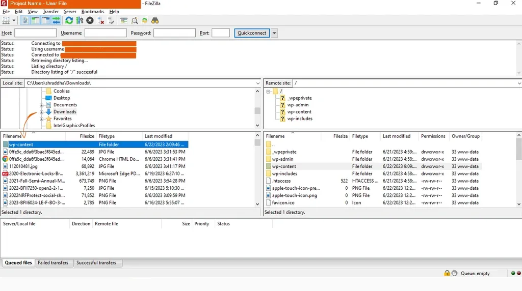Viewport: 522px width, 291px height.
Task: Open the remote parent directory entry
Action: click(273, 145)
